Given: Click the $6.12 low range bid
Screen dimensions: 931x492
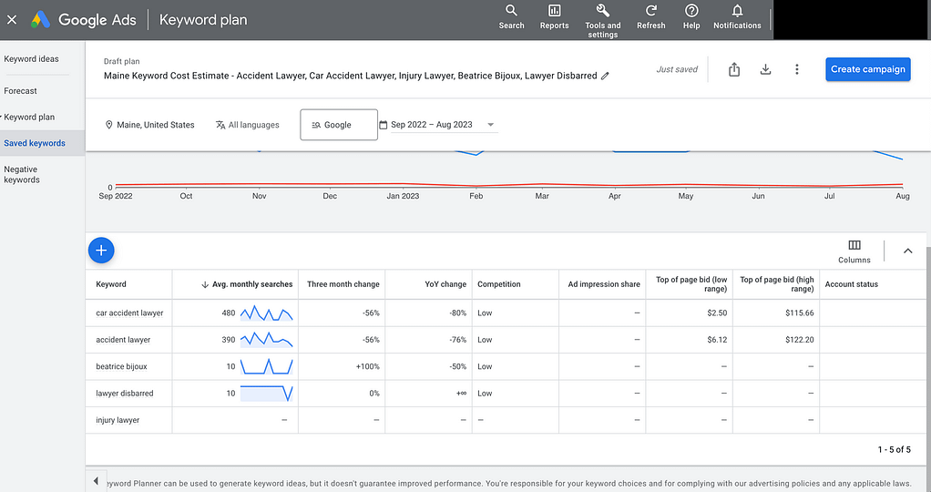Looking at the screenshot, I should pyautogui.click(x=717, y=340).
